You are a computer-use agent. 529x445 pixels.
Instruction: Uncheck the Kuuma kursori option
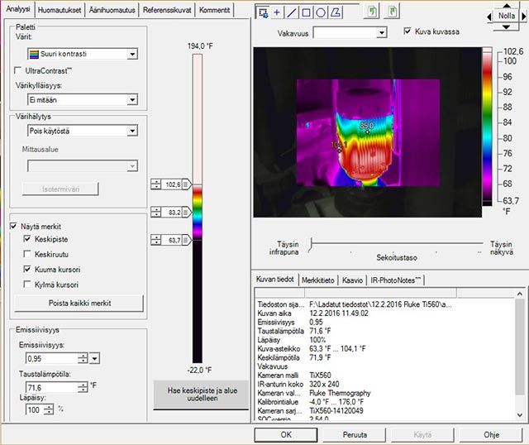point(28,270)
